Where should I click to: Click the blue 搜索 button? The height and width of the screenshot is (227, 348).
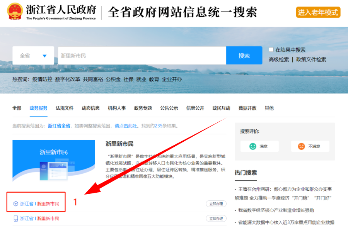click(x=244, y=56)
